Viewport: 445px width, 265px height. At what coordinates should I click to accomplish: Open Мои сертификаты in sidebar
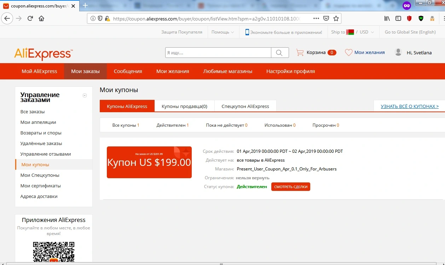41,186
